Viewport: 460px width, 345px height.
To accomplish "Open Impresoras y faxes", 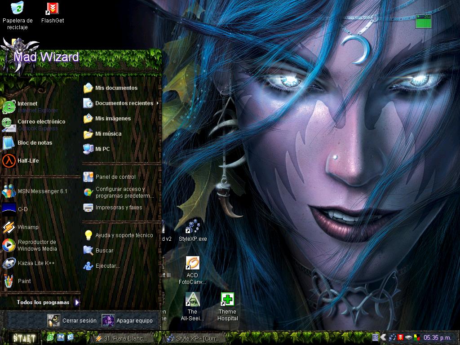I will [121, 208].
